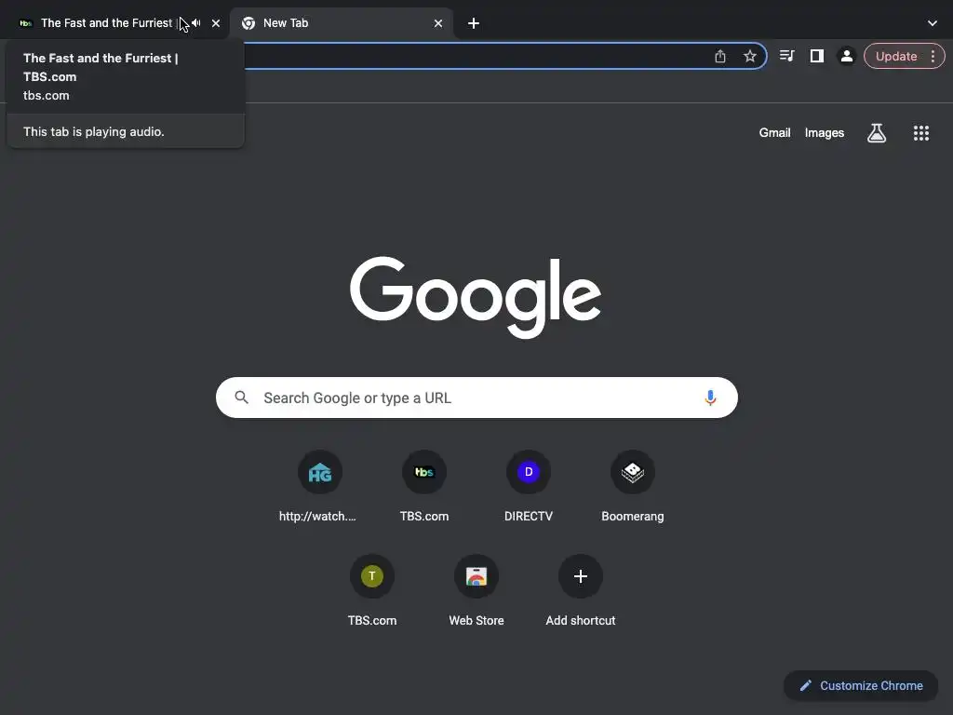Open the profile avatar menu
953x715 pixels.
tap(846, 56)
